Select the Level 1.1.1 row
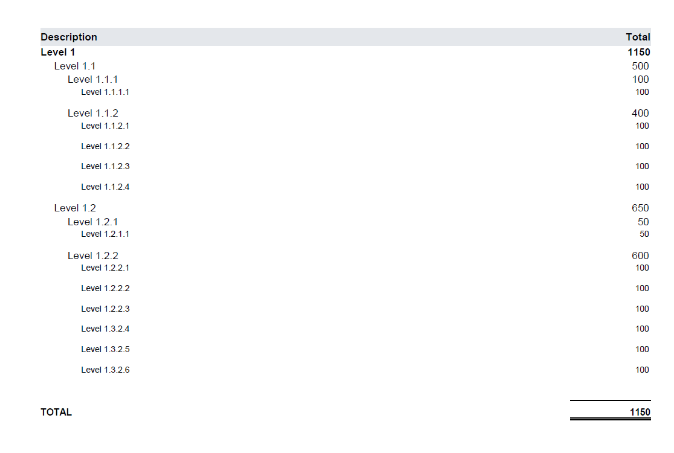 coord(346,80)
